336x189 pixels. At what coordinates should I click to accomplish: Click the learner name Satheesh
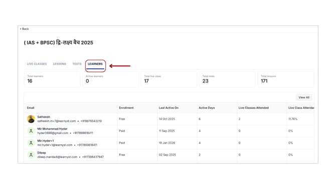point(44,117)
